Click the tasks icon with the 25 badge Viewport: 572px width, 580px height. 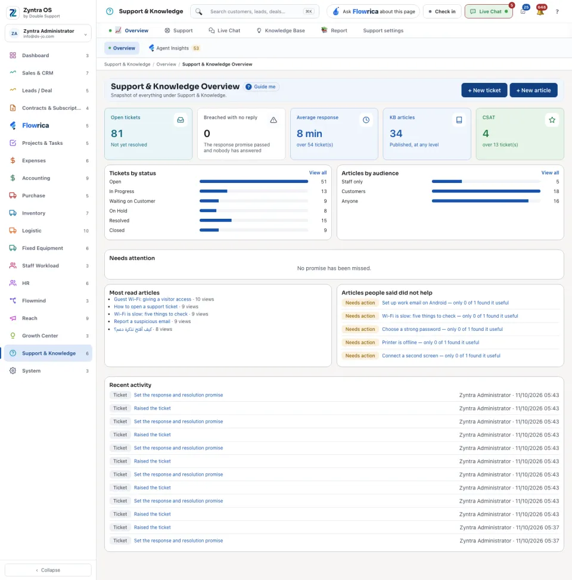point(523,11)
